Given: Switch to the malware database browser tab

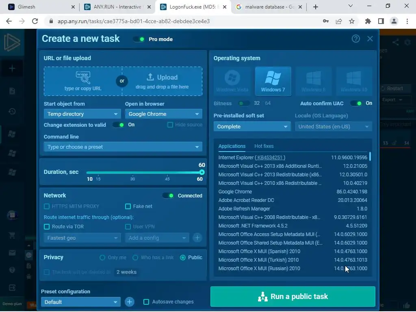Looking at the screenshot, I should (x=269, y=7).
